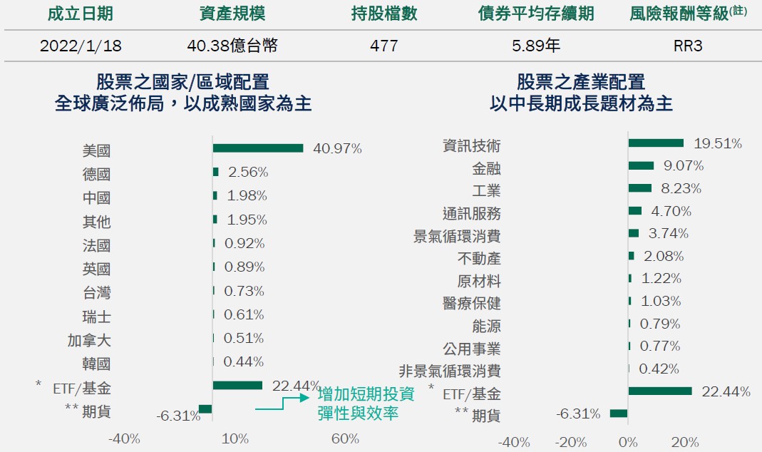Select the 8.23% value beside 工業
The image size is (762, 452).
tap(681, 189)
